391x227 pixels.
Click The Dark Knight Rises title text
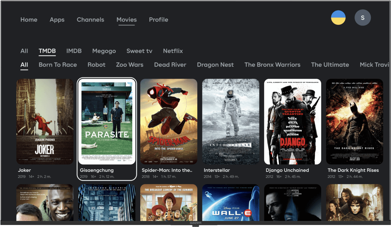click(353, 170)
